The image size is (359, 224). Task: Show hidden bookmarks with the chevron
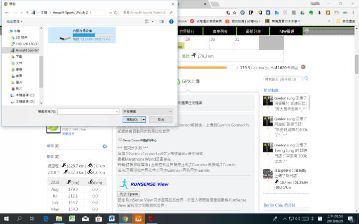click(x=329, y=21)
